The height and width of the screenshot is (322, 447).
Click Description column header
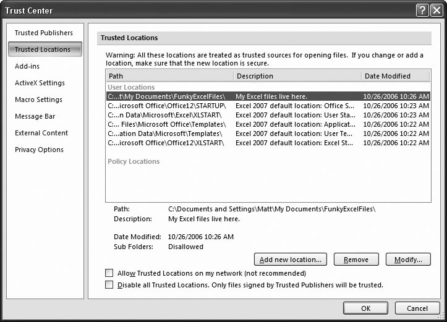(297, 76)
